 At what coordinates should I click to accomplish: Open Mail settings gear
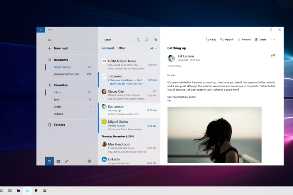[89, 161]
